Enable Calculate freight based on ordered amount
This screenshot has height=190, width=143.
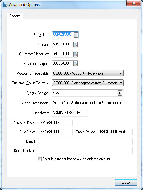coord(40,159)
